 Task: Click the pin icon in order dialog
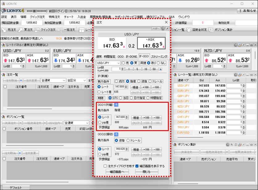click(167, 28)
